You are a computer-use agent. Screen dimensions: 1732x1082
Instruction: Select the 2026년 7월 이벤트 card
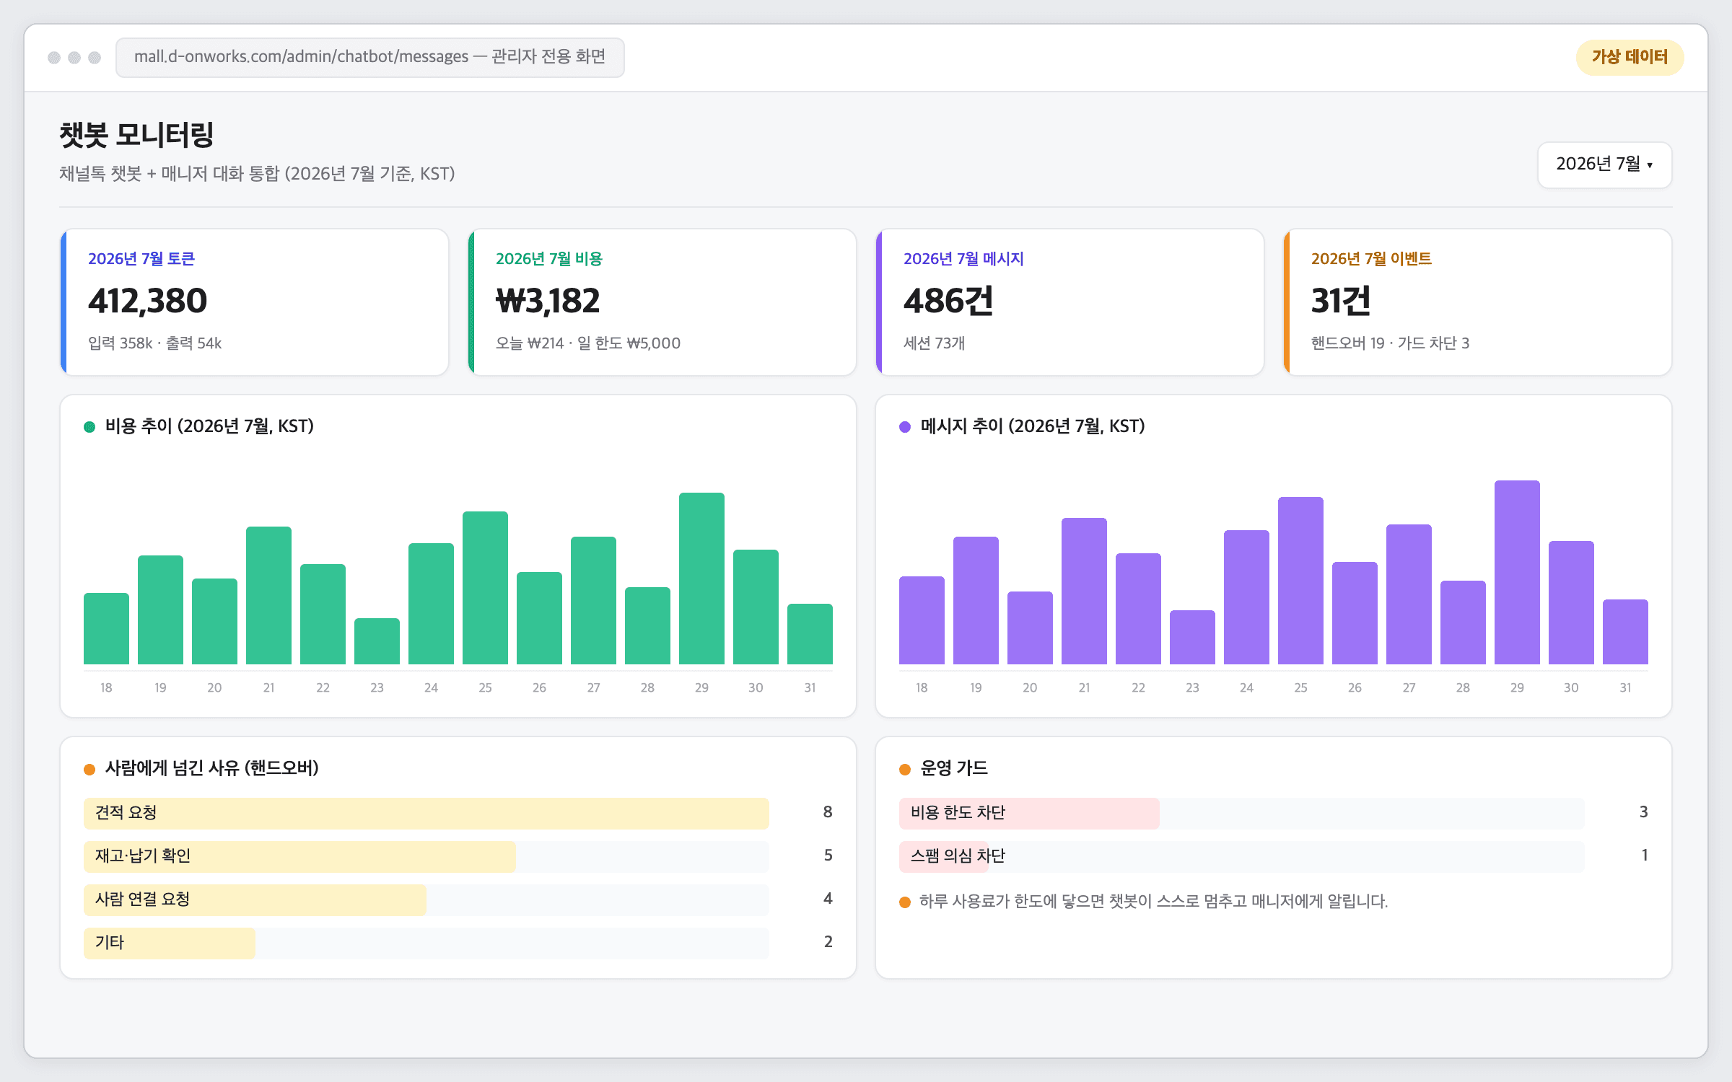[1478, 302]
